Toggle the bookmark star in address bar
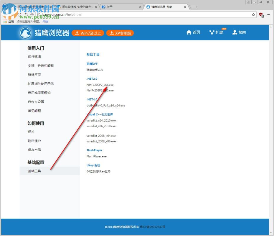Viewport: 274px width, 236px height. (x=253, y=14)
